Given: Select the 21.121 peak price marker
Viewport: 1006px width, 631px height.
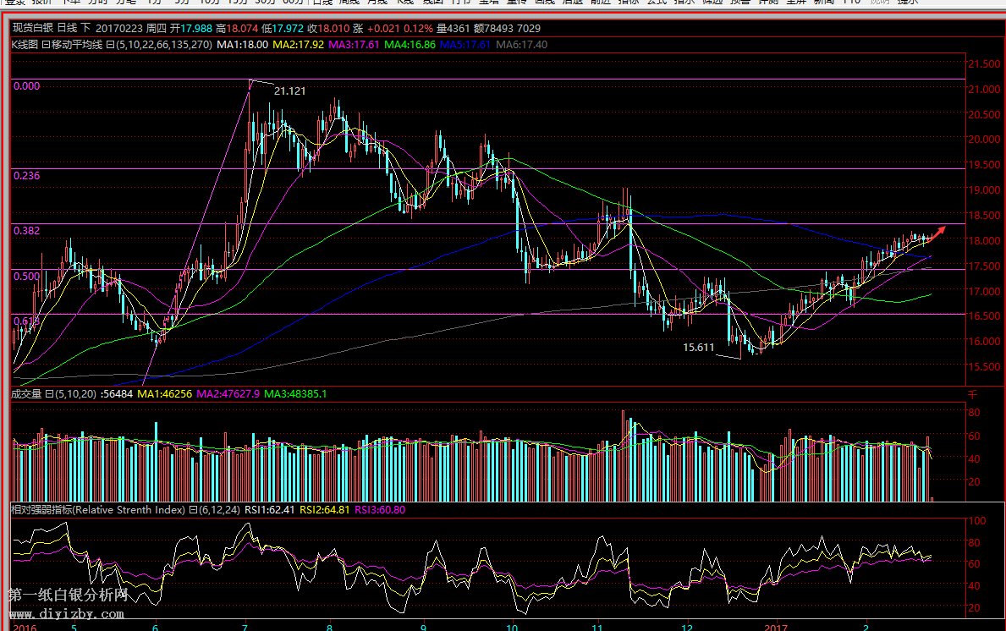Looking at the screenshot, I should [289, 91].
